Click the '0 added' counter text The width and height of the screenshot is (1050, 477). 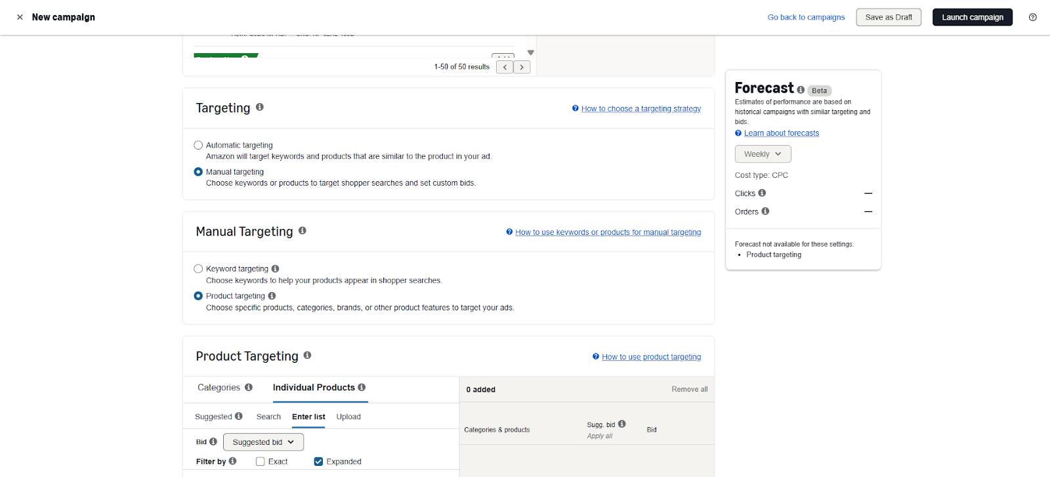(481, 390)
